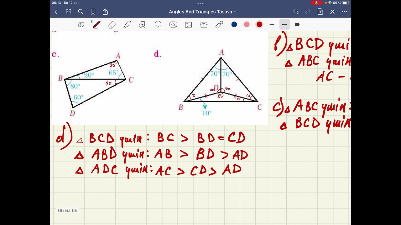401x225 pixels.
Task: Open search in the notebook
Action: coord(81,12)
